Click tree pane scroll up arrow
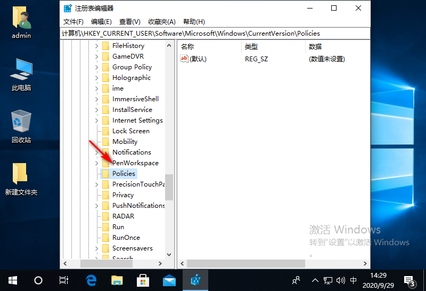The height and width of the screenshot is (291, 426). [x=169, y=45]
